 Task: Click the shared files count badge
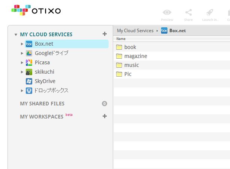click(105, 104)
